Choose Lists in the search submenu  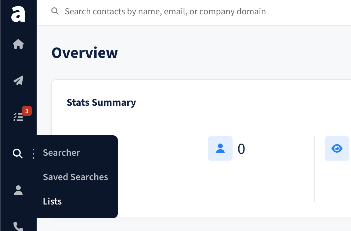pos(52,201)
